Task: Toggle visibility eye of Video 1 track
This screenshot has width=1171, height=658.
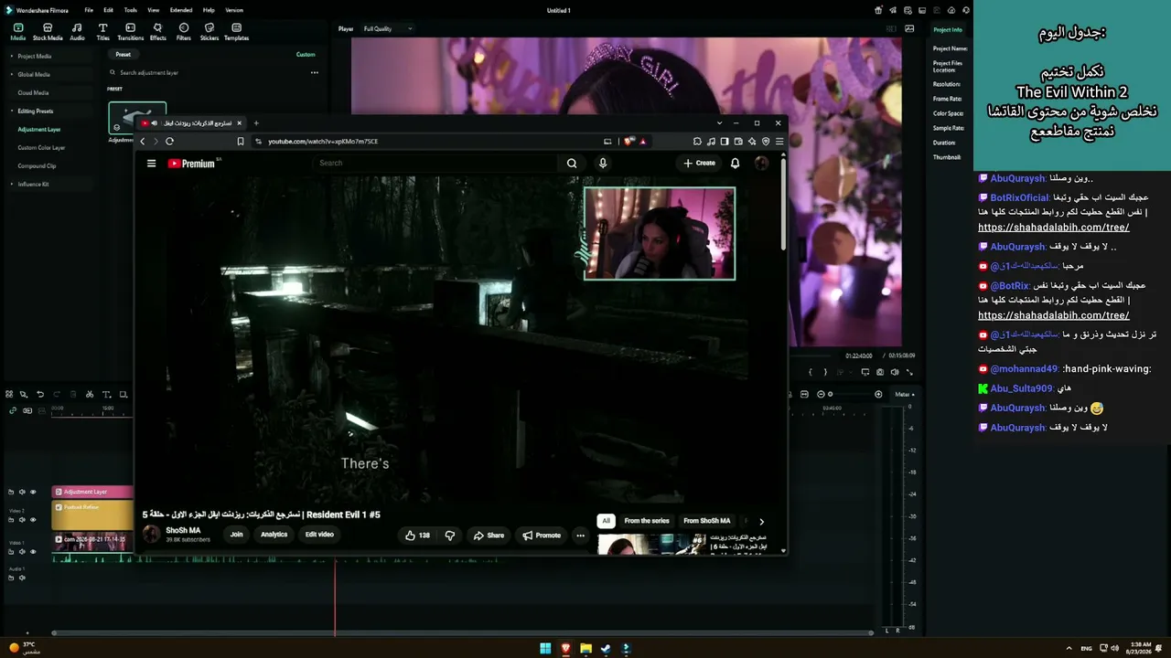Action: [33, 551]
